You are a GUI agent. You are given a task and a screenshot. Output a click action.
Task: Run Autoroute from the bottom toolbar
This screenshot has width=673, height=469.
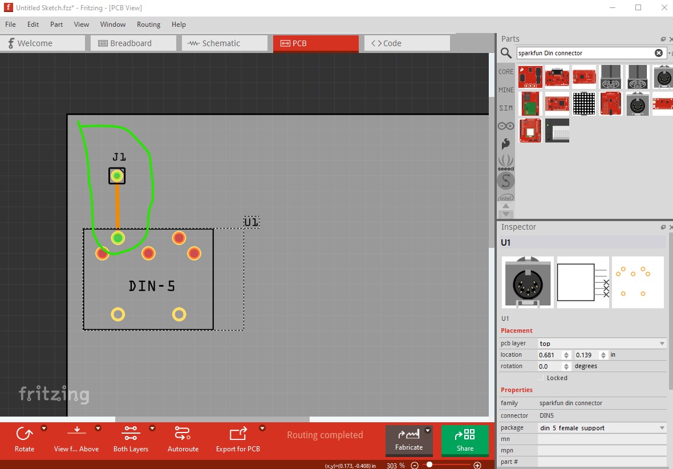click(x=183, y=434)
